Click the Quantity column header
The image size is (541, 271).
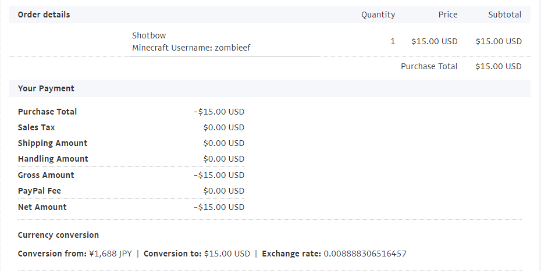(378, 15)
